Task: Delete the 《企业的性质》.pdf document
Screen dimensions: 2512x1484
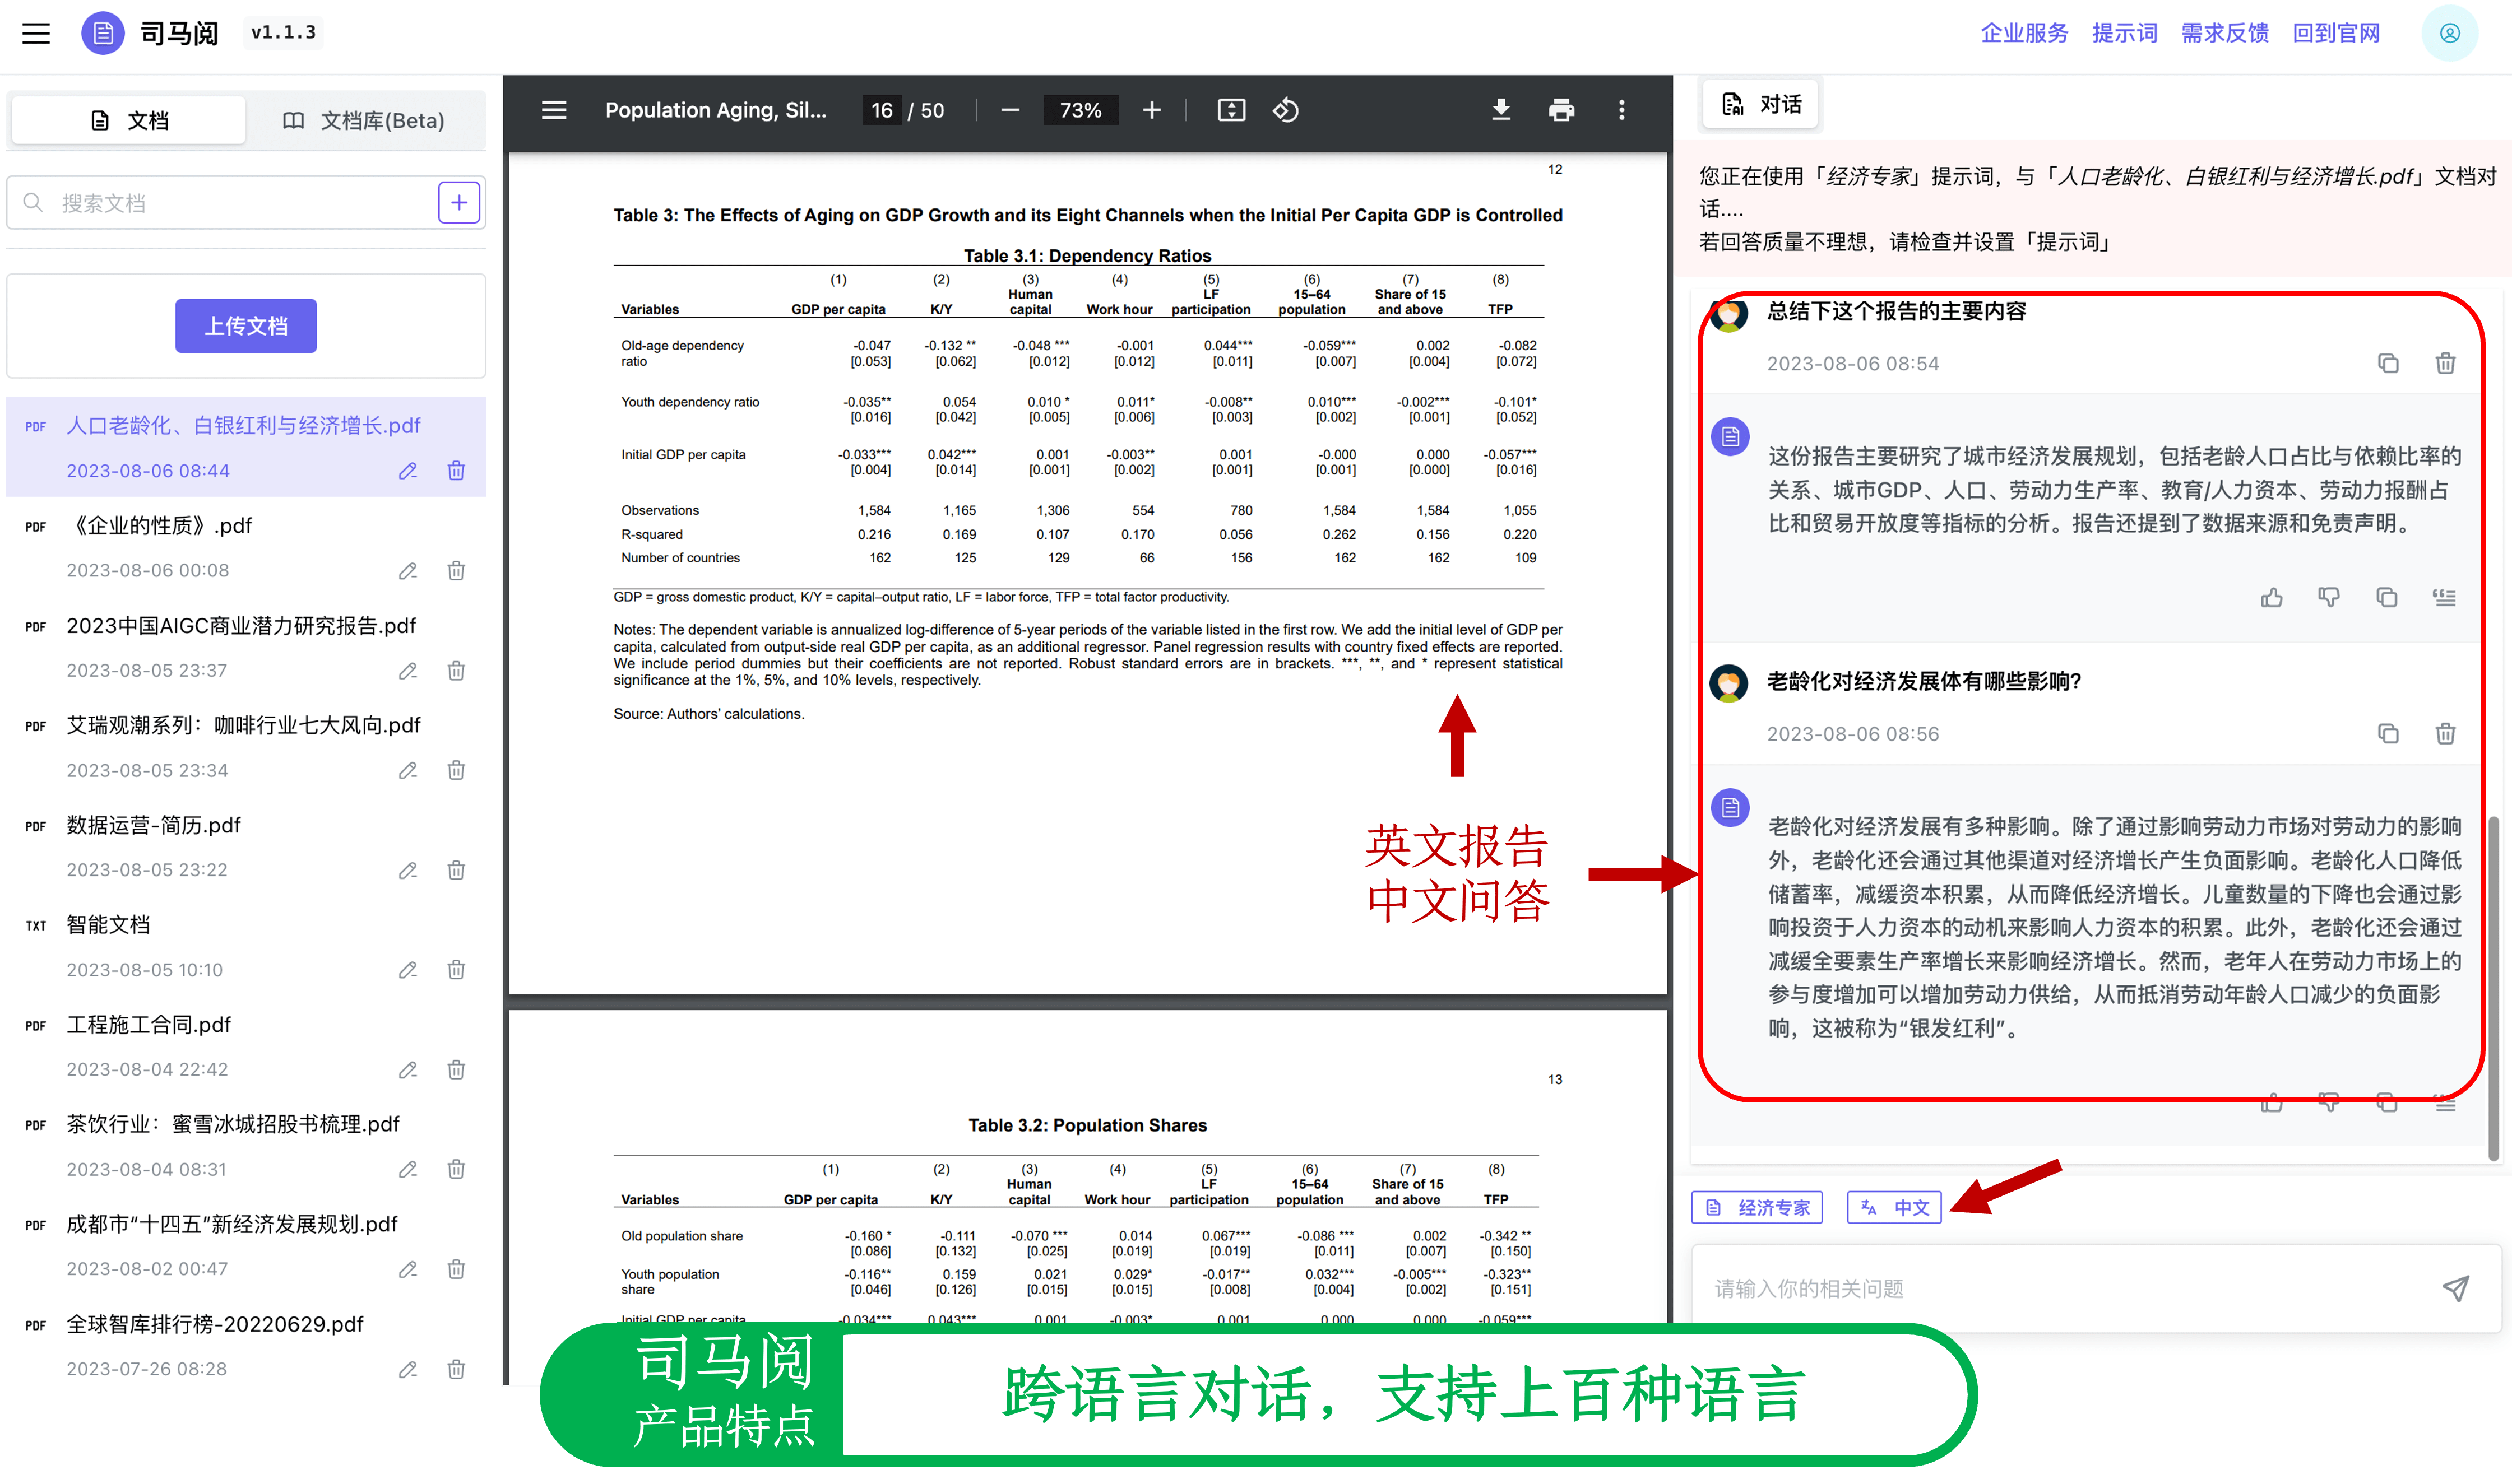Action: click(456, 571)
